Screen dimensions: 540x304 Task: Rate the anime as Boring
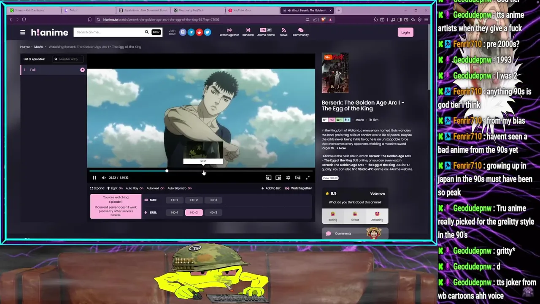[332, 216]
